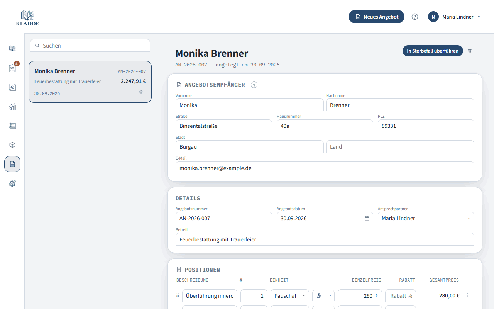The image size is (494, 309).
Task: Click the Nachname field containing Brenner
Action: coord(400,105)
